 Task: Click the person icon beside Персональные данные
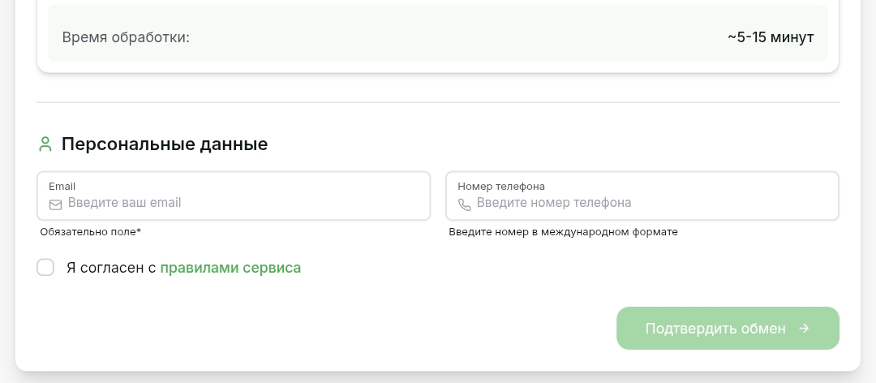point(45,144)
